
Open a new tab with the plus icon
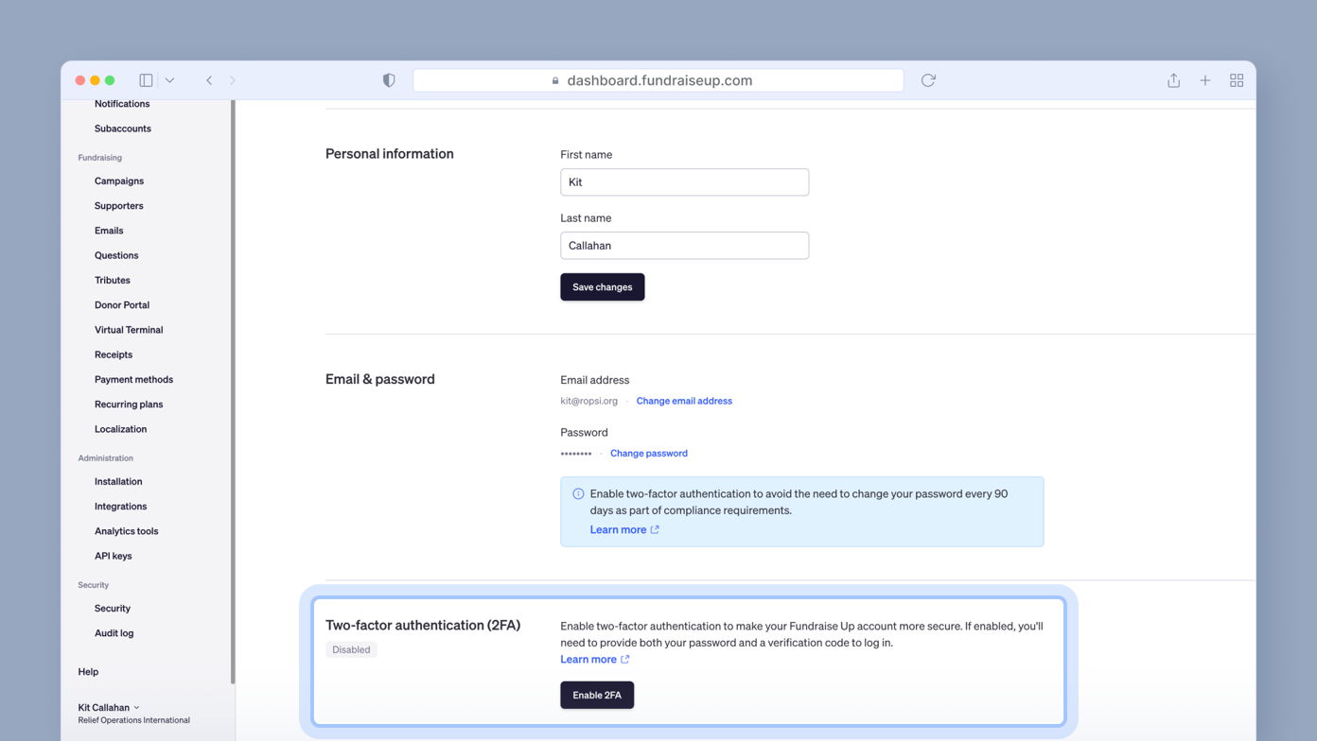pos(1204,80)
